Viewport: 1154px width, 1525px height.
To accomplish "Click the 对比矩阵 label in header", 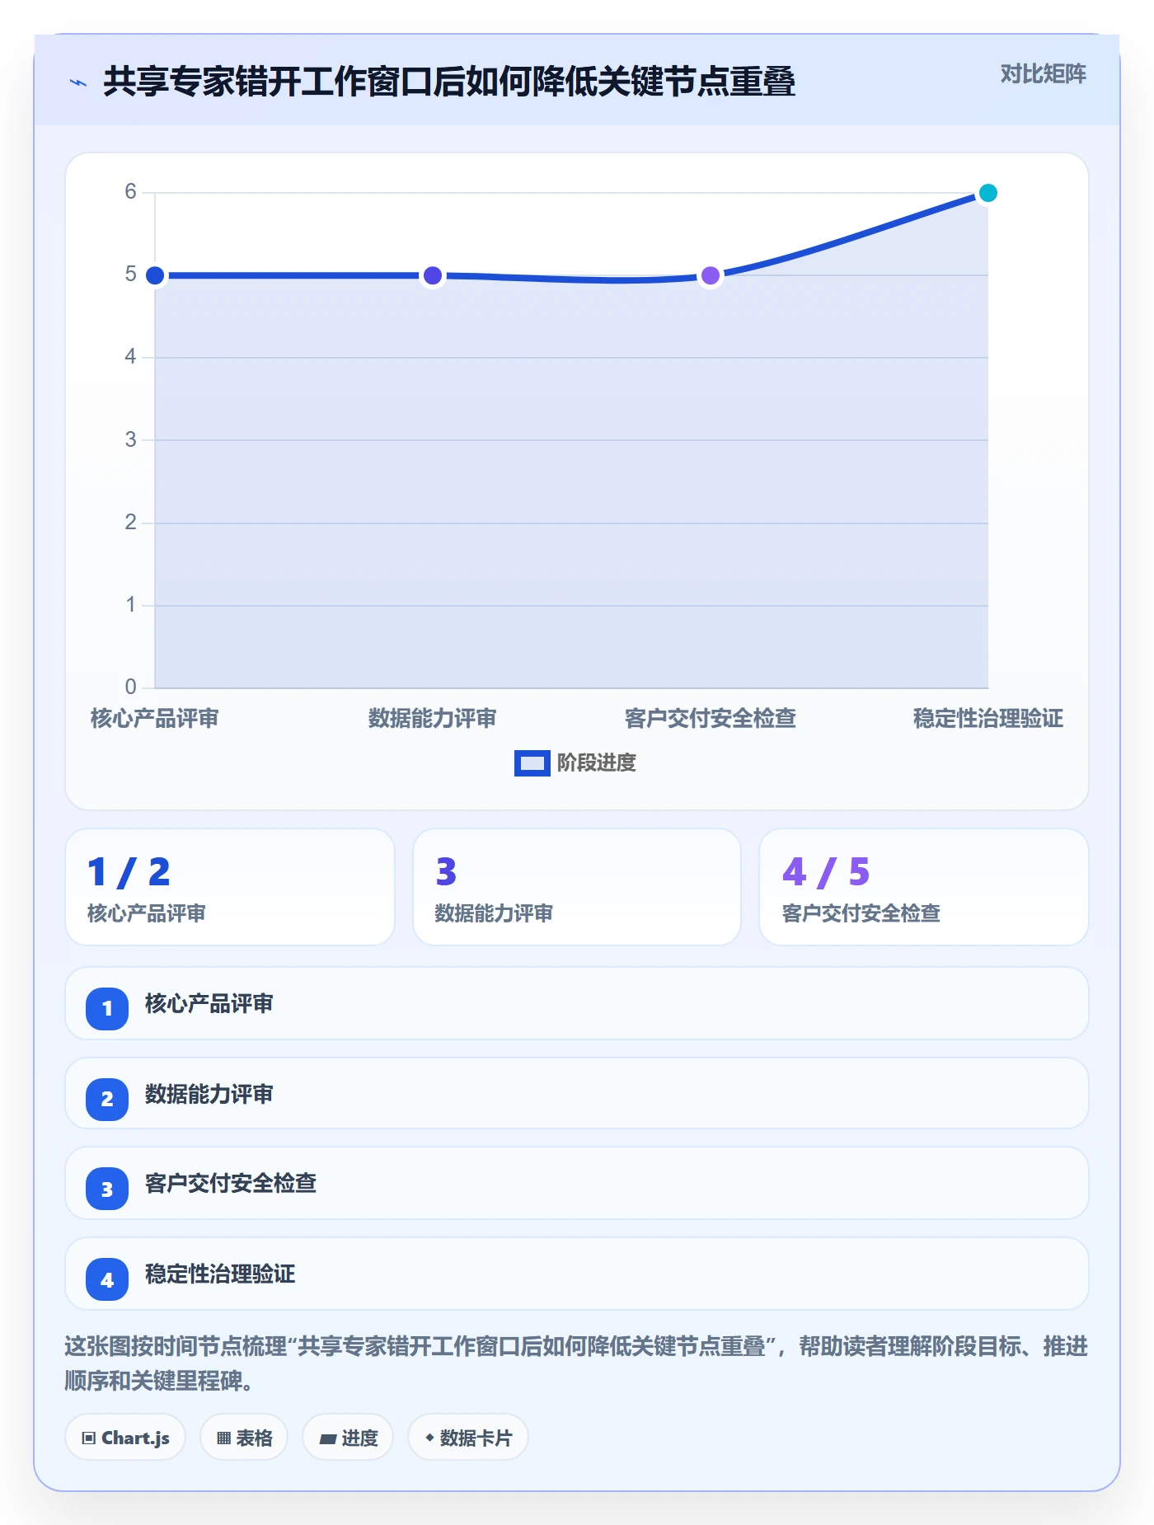I will [x=1043, y=74].
